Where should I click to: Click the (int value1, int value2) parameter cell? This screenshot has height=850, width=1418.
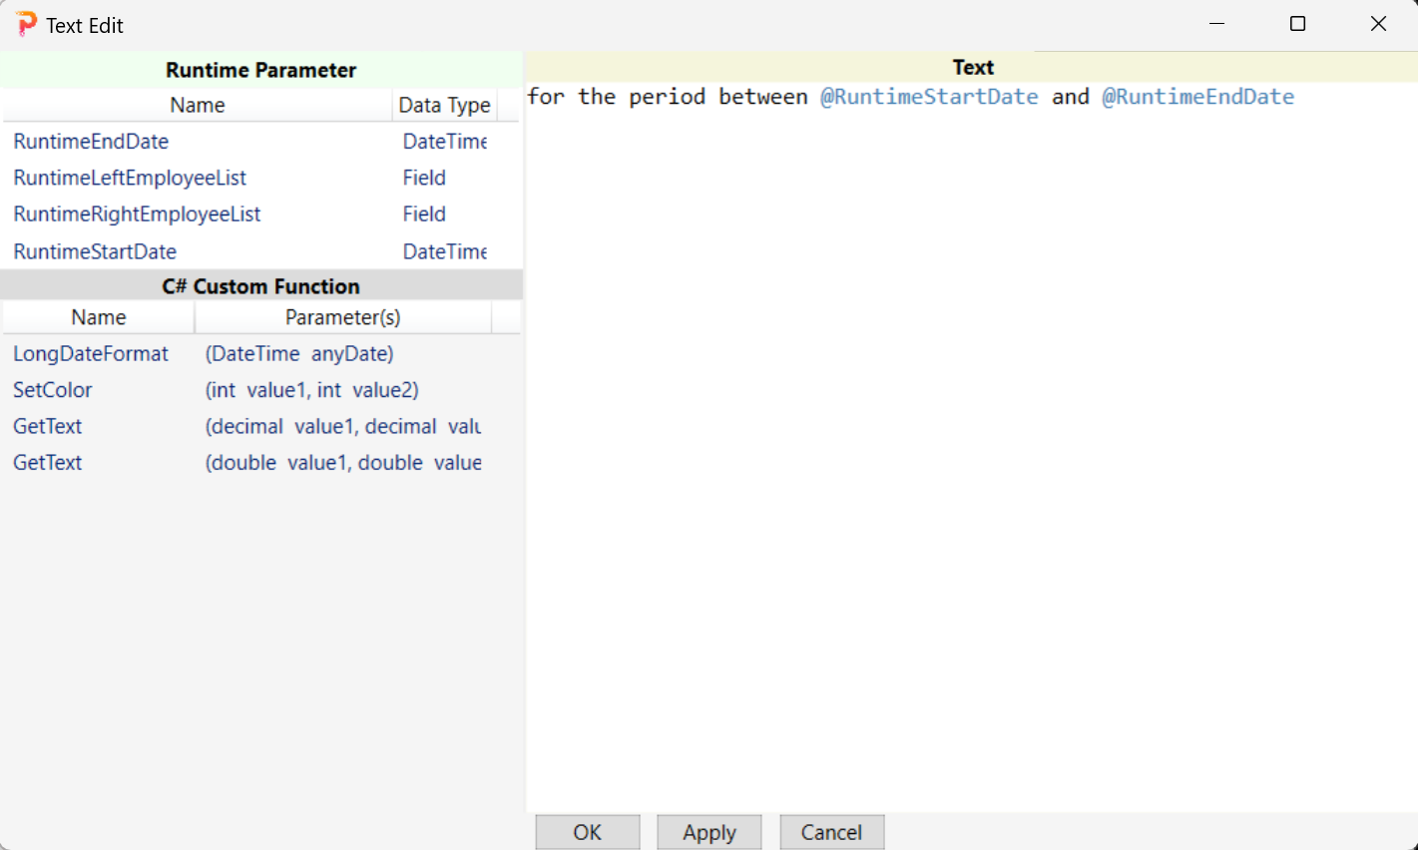click(x=312, y=390)
